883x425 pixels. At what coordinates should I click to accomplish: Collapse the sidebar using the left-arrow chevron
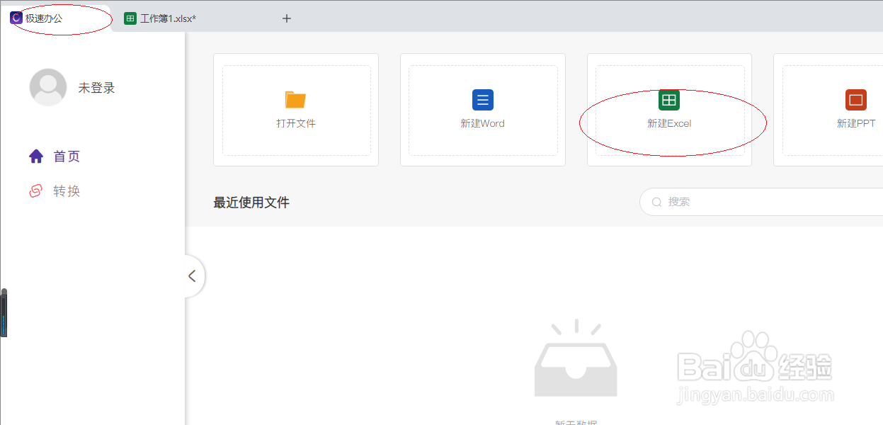coord(193,276)
